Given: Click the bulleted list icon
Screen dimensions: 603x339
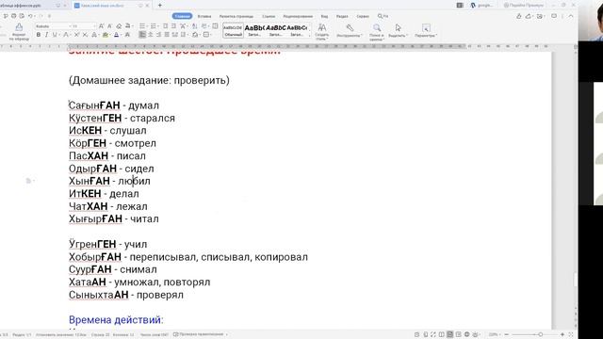Looking at the screenshot, I should (x=142, y=26).
